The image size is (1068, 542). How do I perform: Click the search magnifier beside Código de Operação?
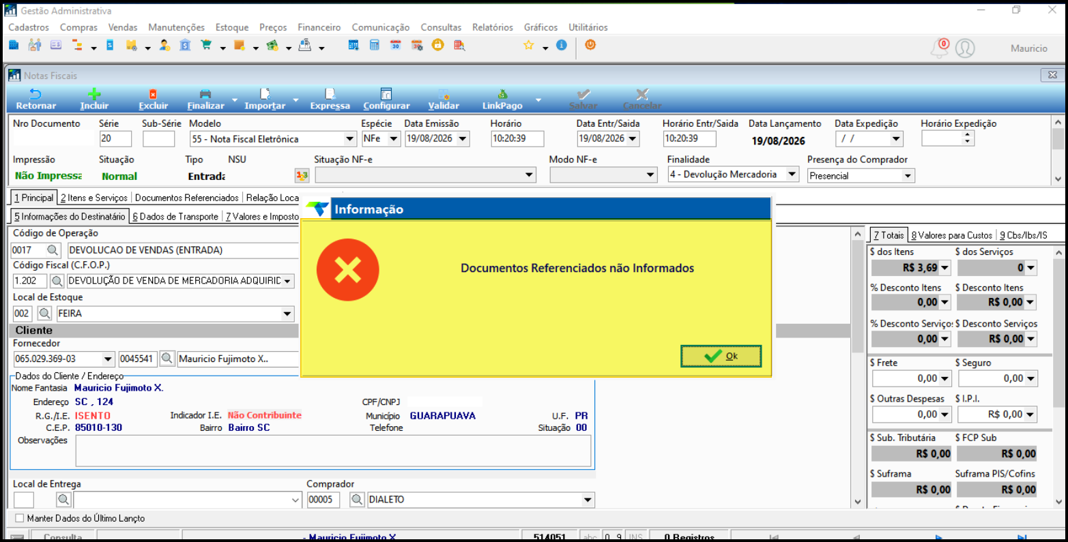click(x=53, y=250)
